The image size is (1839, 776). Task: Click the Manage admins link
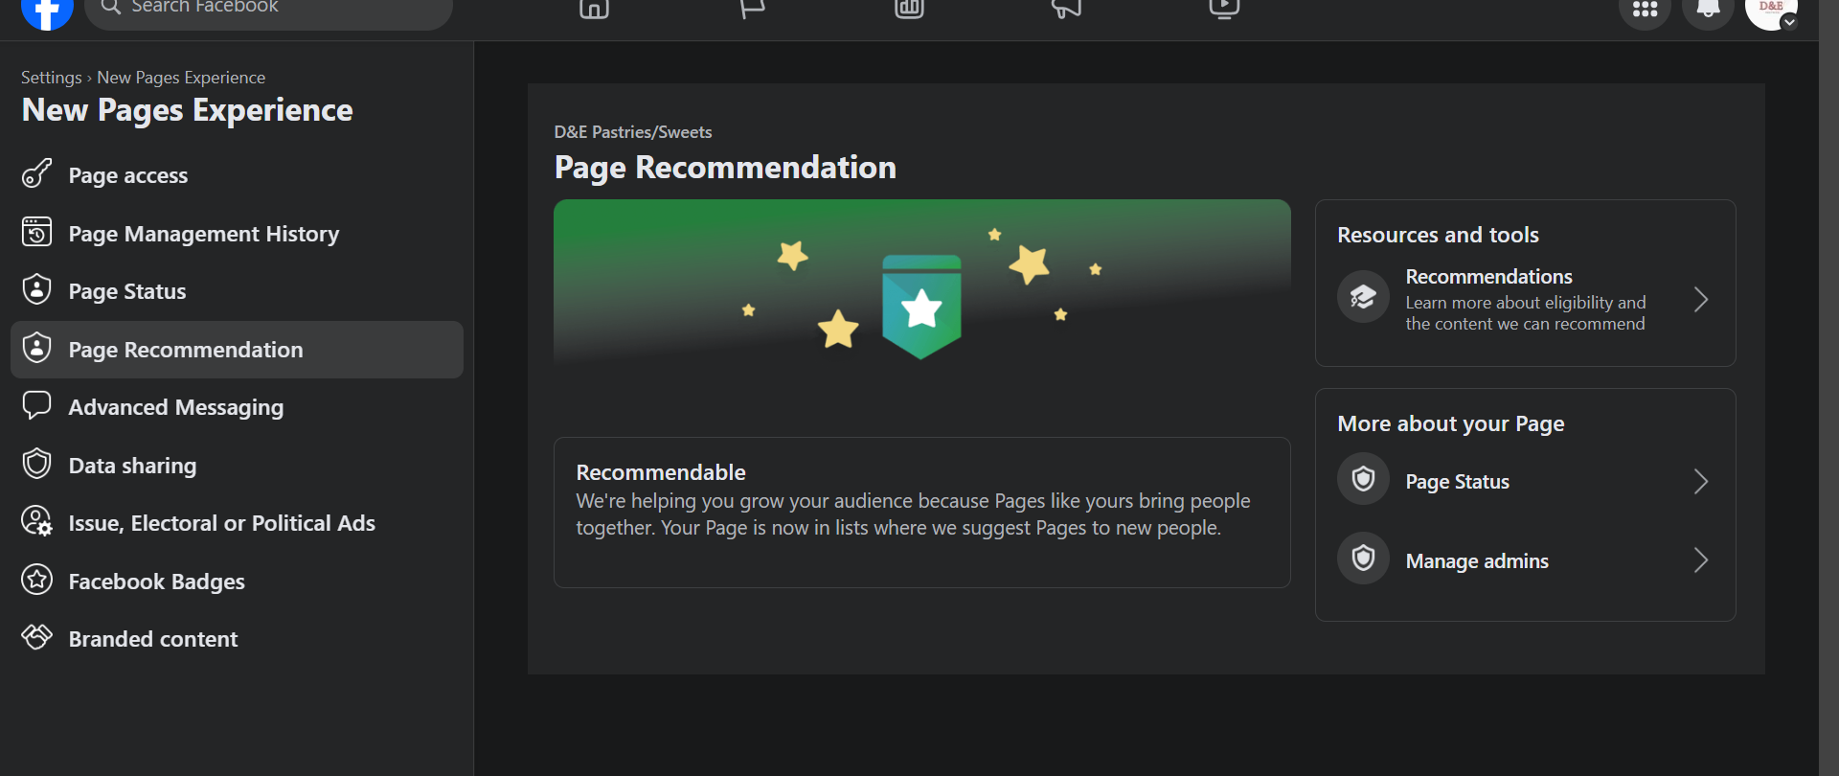(1476, 561)
